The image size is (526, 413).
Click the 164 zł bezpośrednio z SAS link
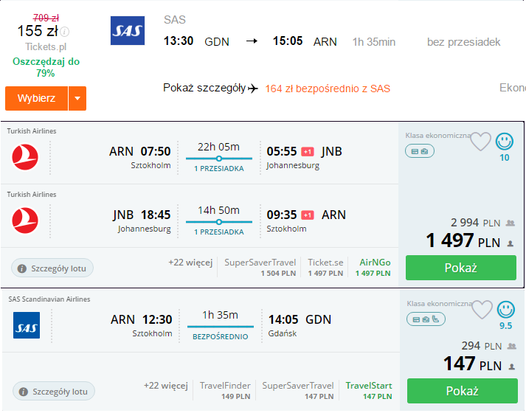tap(328, 88)
